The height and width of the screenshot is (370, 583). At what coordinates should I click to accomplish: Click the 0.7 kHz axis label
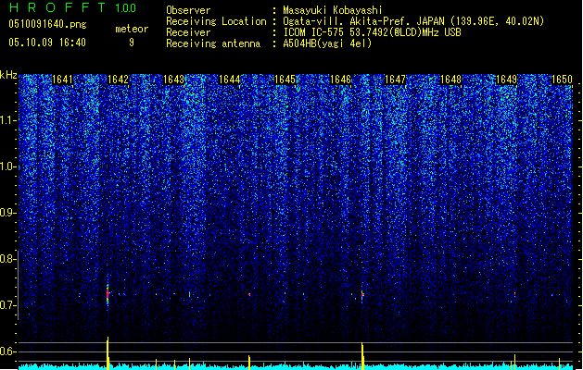click(x=7, y=305)
